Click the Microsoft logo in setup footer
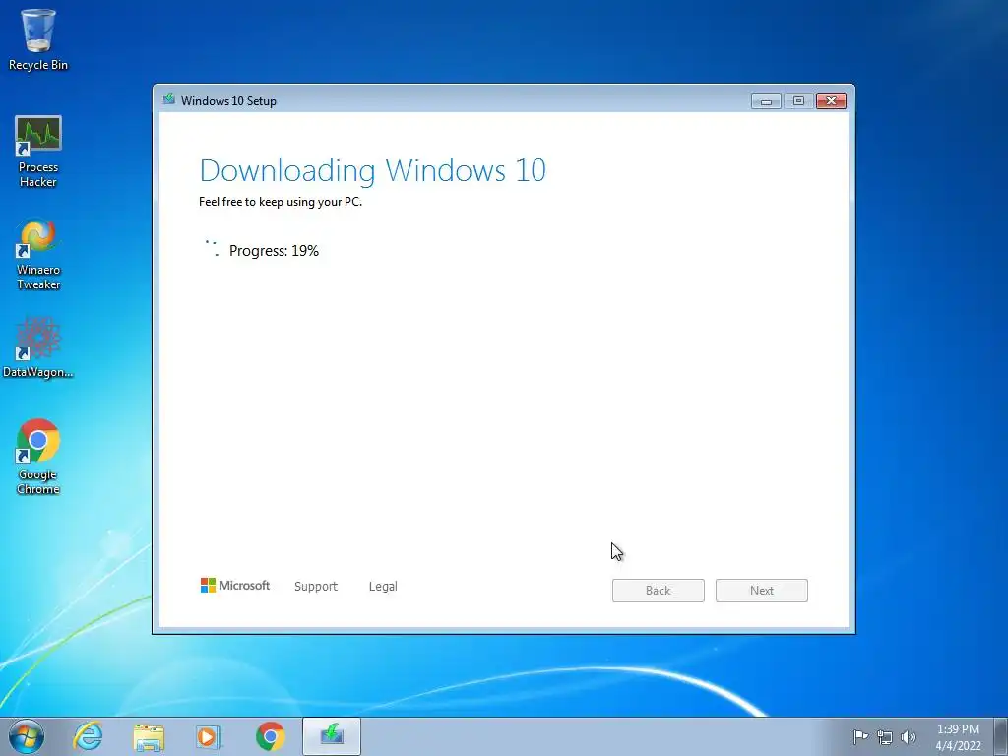This screenshot has width=1008, height=756. click(x=235, y=586)
